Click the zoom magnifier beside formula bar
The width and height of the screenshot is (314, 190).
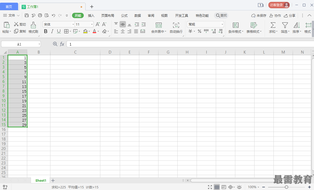click(55, 44)
